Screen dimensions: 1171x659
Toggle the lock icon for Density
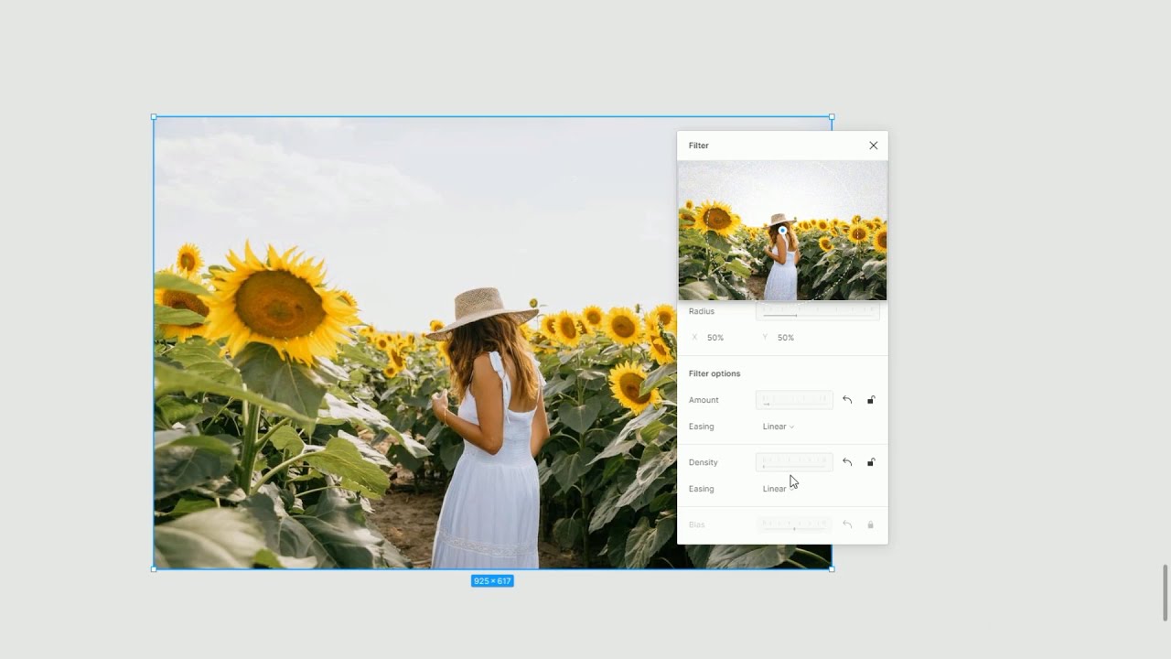(x=871, y=462)
